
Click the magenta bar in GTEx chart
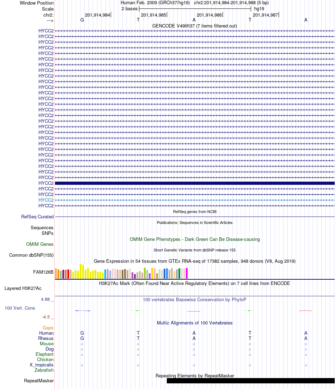[x=187, y=273]
